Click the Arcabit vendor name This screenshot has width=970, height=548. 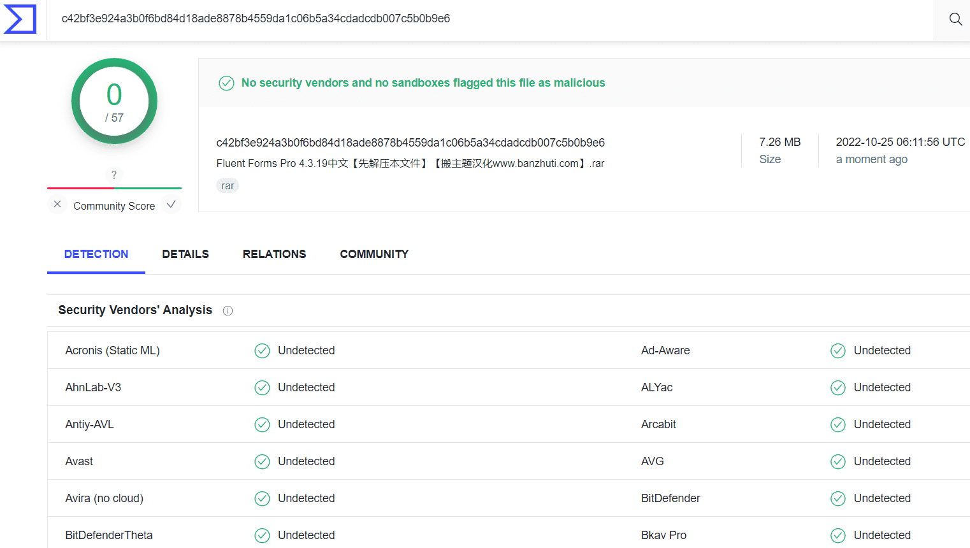click(658, 424)
